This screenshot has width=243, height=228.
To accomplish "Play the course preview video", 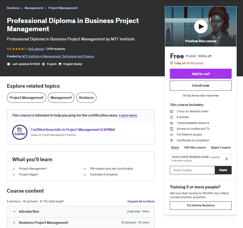I will tap(201, 26).
